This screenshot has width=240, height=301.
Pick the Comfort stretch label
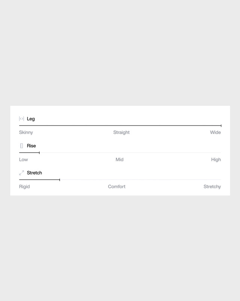click(x=117, y=187)
